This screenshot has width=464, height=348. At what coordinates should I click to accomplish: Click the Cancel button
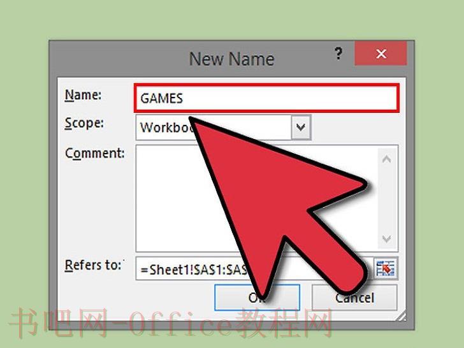click(x=354, y=298)
